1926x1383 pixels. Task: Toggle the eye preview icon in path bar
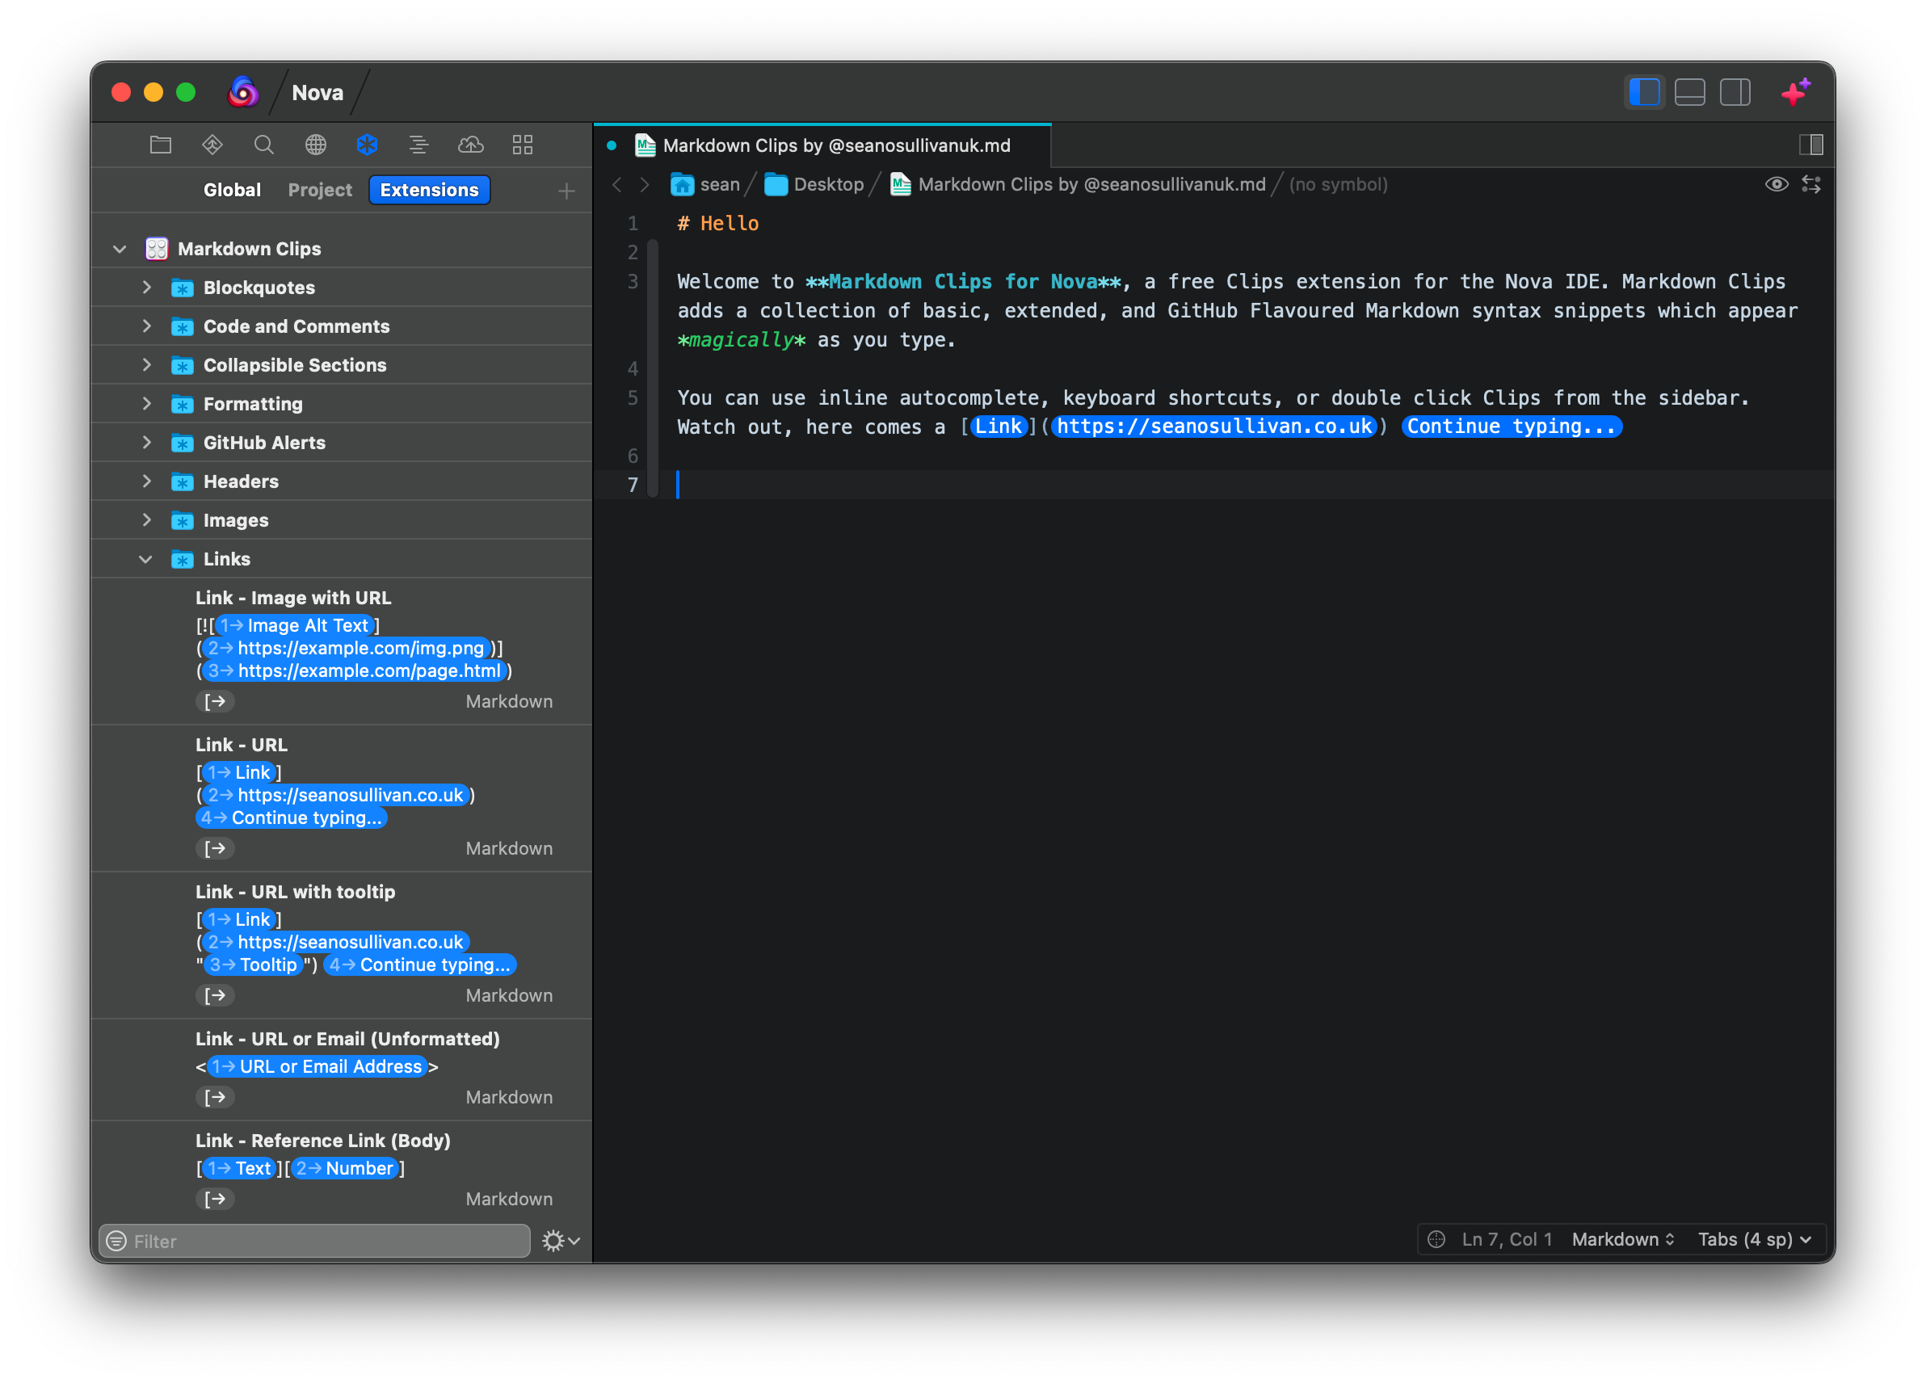1777,184
